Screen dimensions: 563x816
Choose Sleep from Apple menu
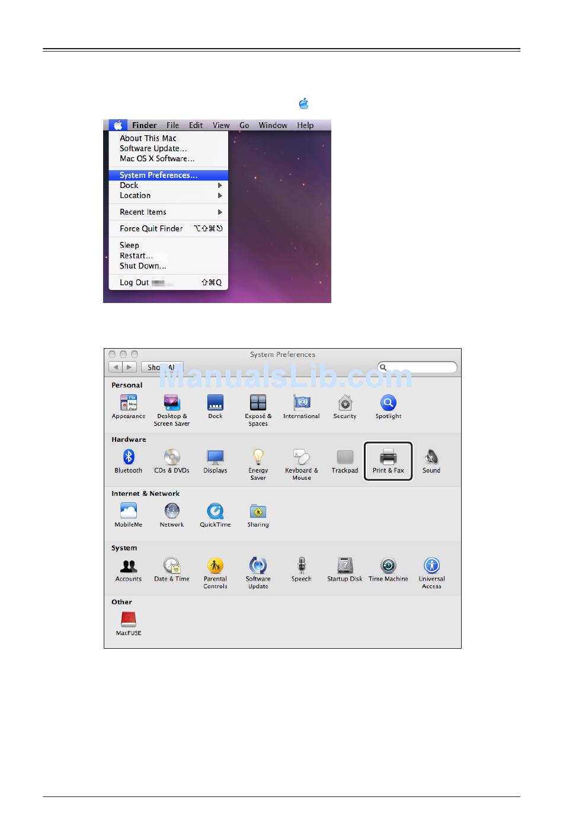(168, 245)
